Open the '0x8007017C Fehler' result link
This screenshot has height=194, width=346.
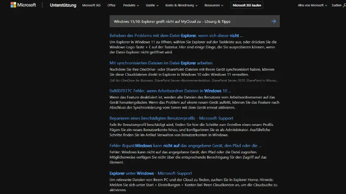(x=170, y=91)
